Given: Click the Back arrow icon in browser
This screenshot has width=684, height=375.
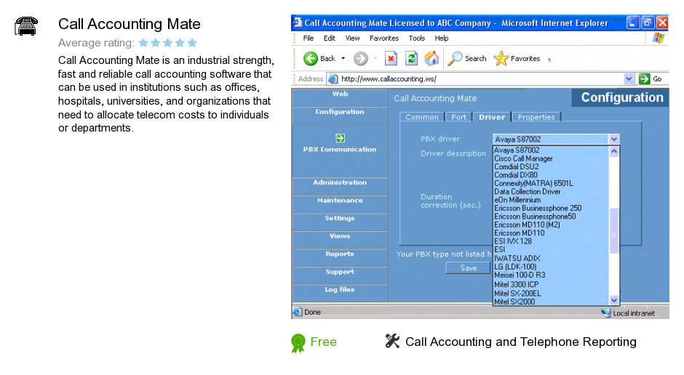Looking at the screenshot, I should [311, 58].
